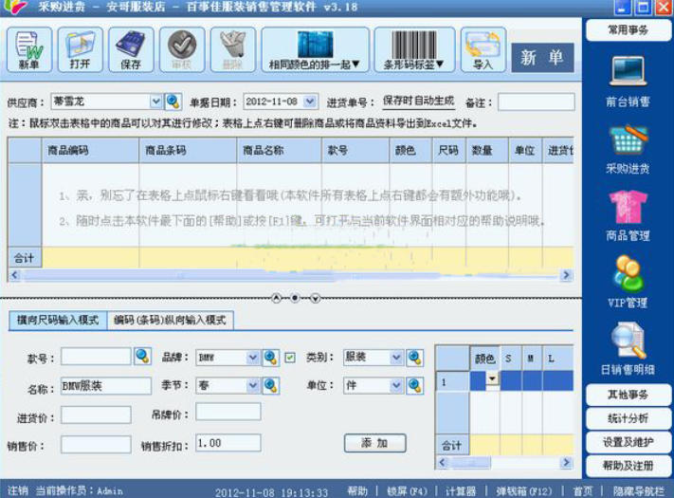Open 前台销售 from the sidebar
Screen dimensions: 674x498
(628, 82)
